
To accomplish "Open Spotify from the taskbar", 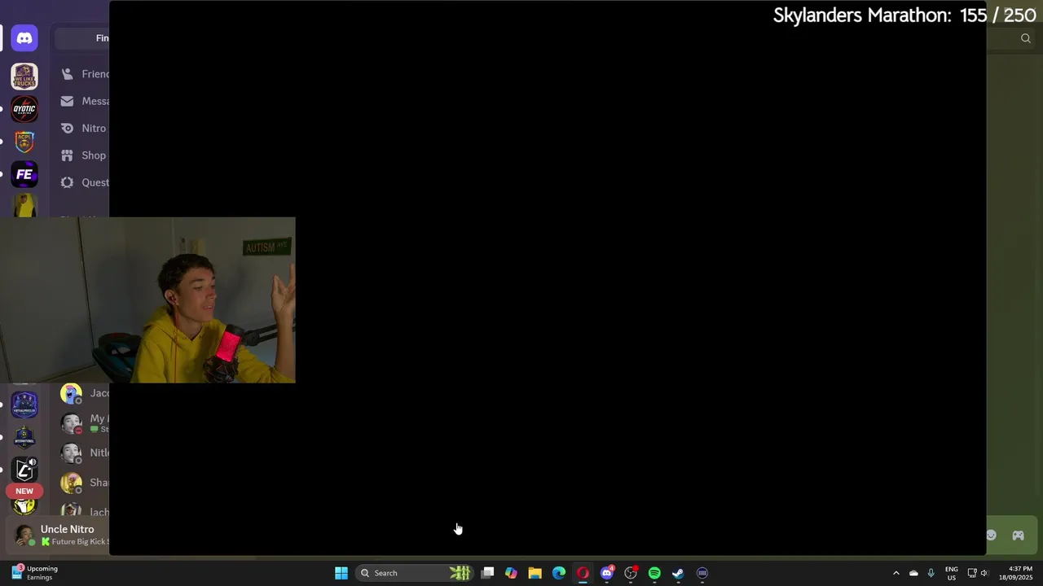I will [x=654, y=573].
